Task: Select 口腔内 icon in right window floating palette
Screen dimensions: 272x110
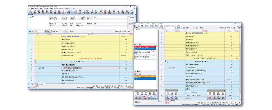Action: click(144, 98)
